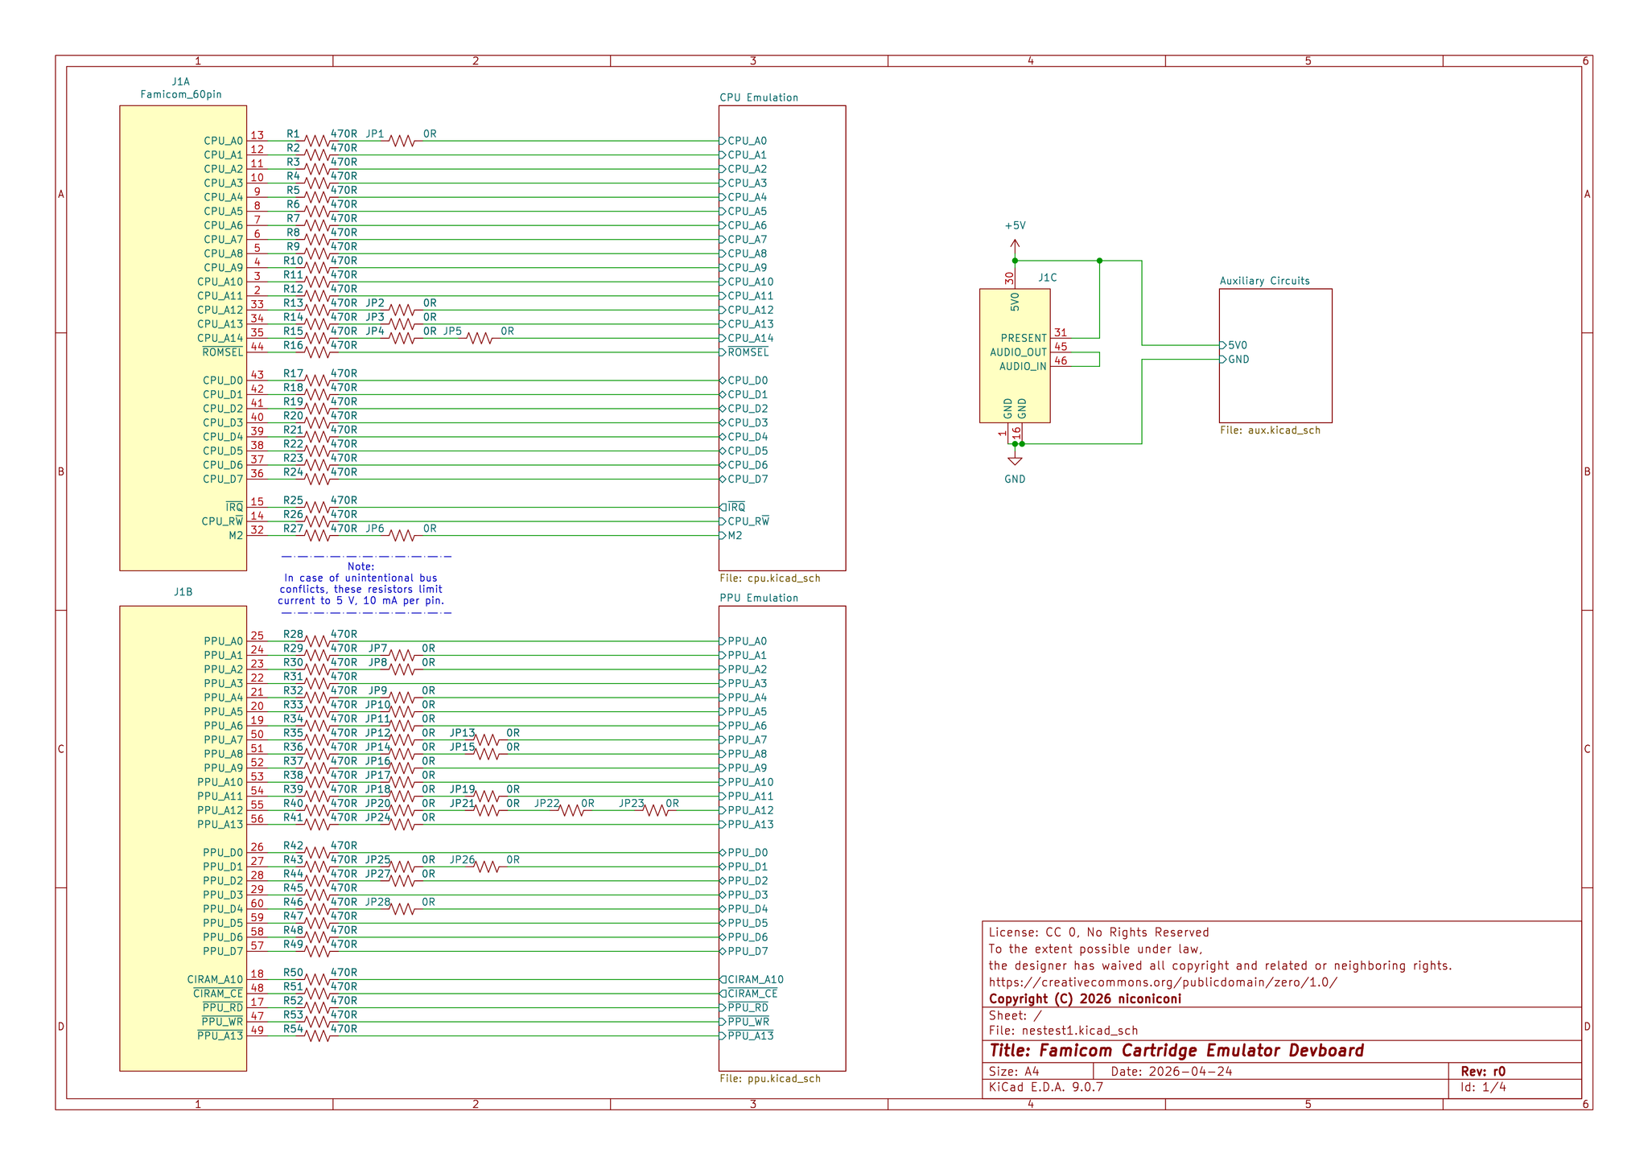Click the License: CC 0 line
1648x1165 pixels.
click(x=1098, y=932)
